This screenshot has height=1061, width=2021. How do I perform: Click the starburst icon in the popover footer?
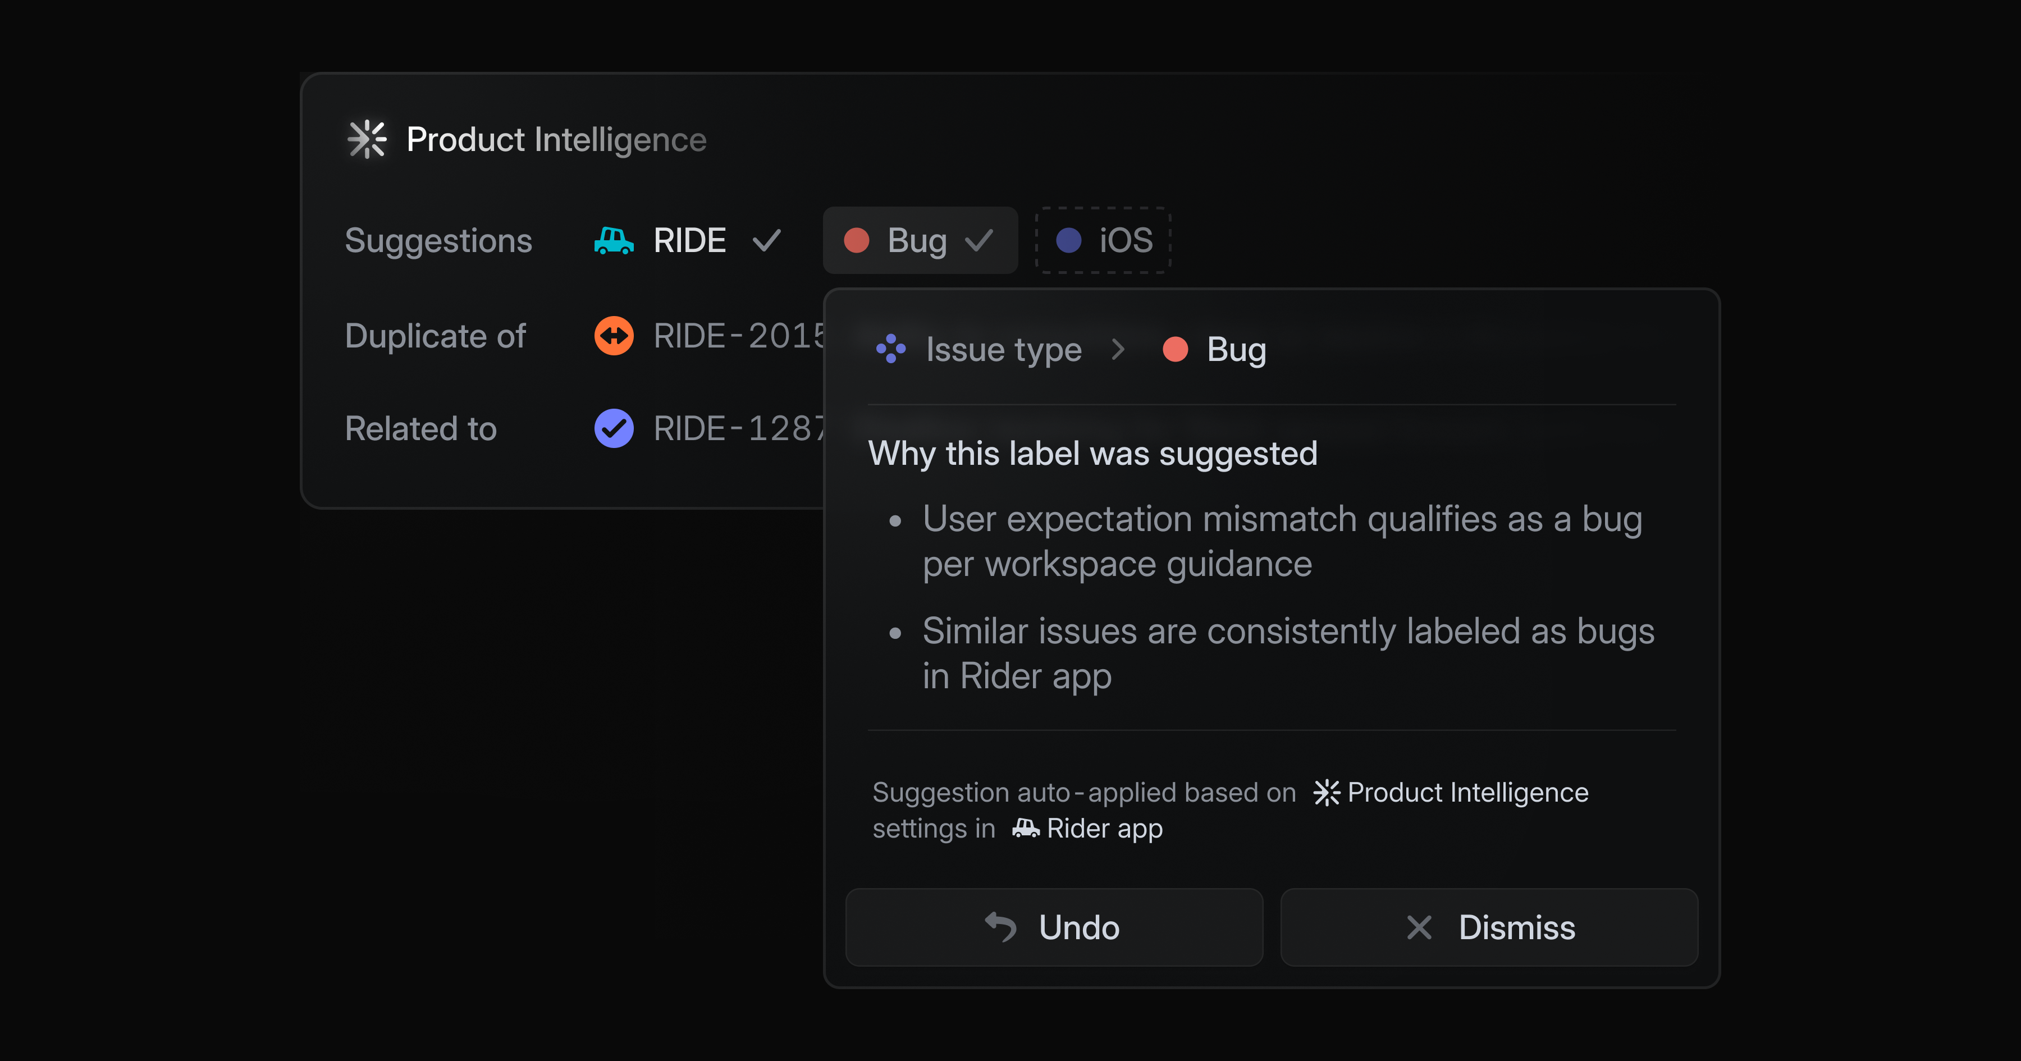click(x=1327, y=793)
